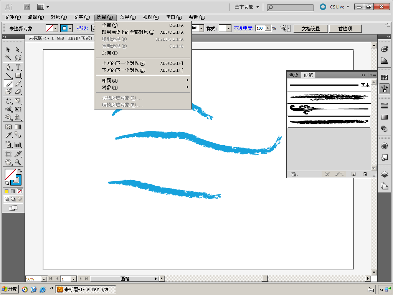Open the 对象 submenu in Select menu
The image size is (393, 295).
[x=143, y=88]
